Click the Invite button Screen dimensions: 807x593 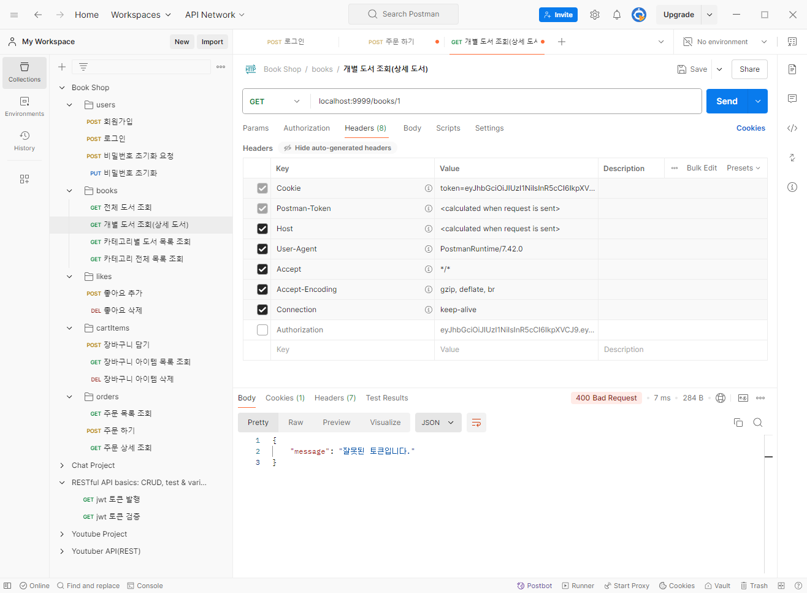[558, 15]
